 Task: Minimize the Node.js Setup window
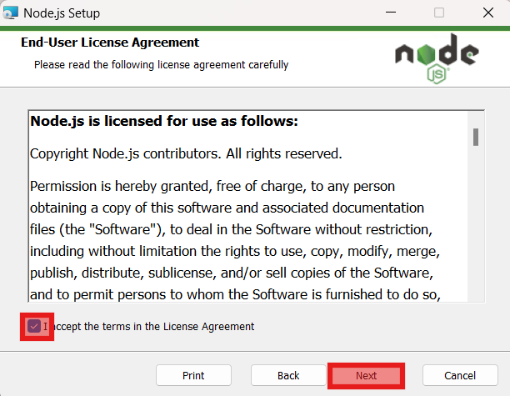(390, 13)
